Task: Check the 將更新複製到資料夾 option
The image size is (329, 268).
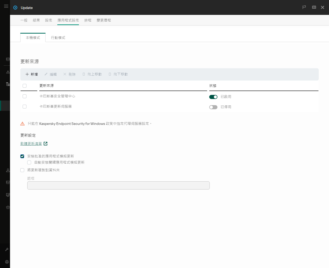Action: coord(22,170)
